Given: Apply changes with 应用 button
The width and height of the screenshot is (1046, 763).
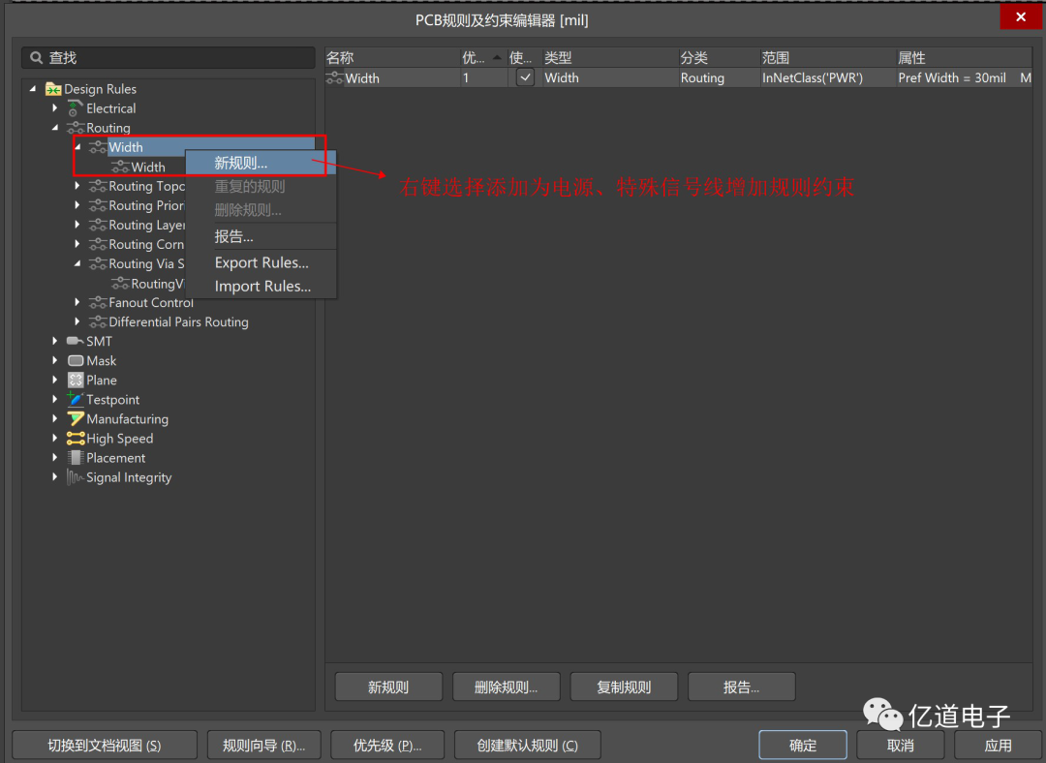Looking at the screenshot, I should click(x=999, y=745).
